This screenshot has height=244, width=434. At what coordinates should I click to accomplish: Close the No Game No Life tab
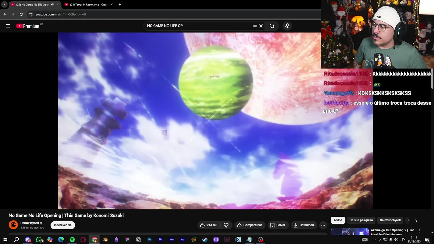point(58,4)
